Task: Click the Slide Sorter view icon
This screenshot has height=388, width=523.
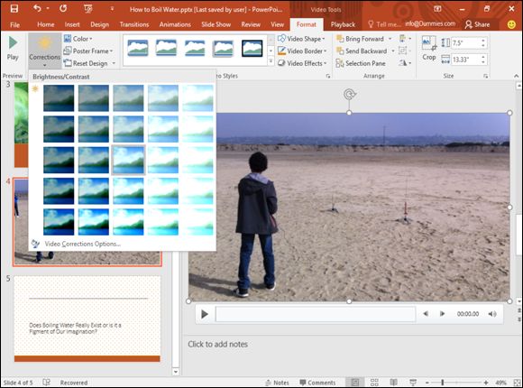Action: [x=374, y=382]
